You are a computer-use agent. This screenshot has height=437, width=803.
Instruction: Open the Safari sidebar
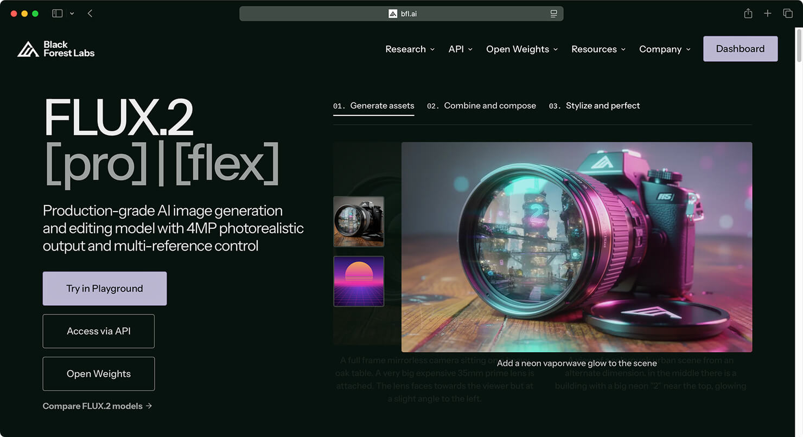click(x=57, y=13)
